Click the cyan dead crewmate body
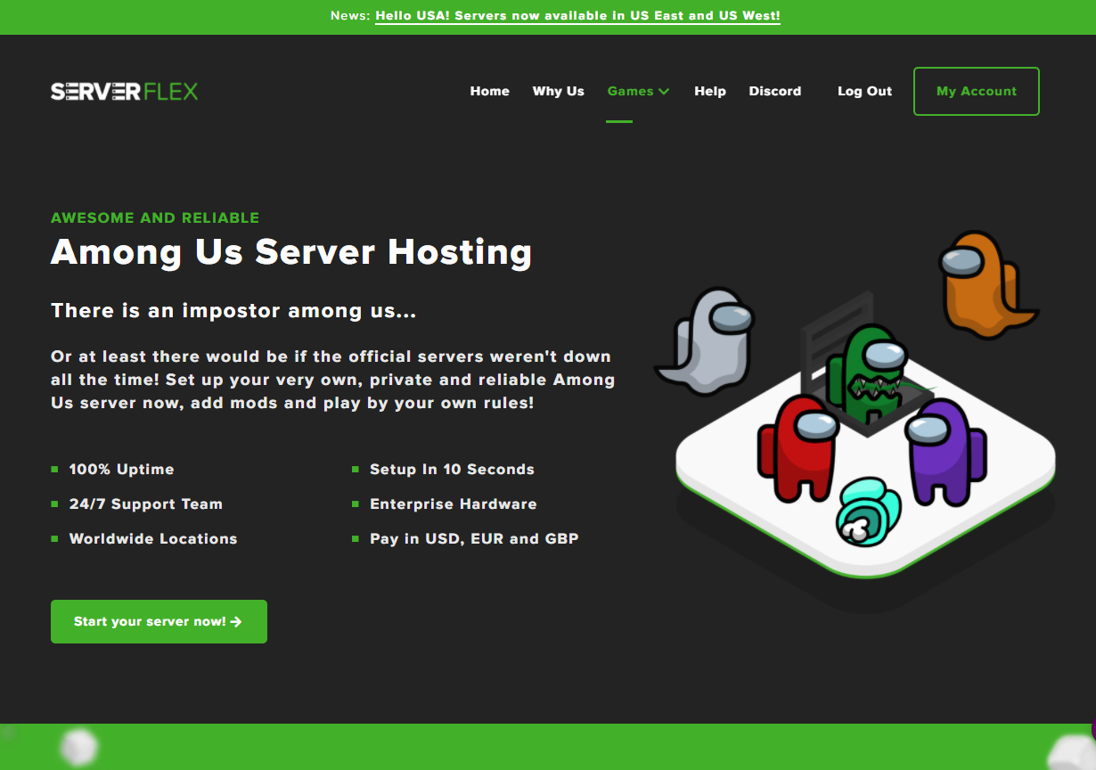The width and height of the screenshot is (1096, 770). (x=867, y=510)
